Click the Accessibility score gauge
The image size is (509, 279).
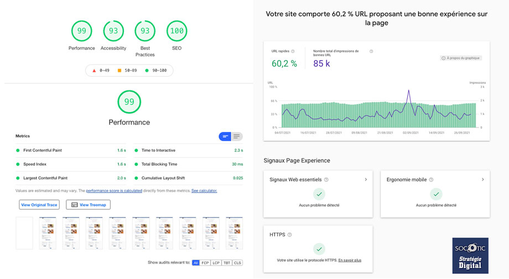pyautogui.click(x=113, y=31)
